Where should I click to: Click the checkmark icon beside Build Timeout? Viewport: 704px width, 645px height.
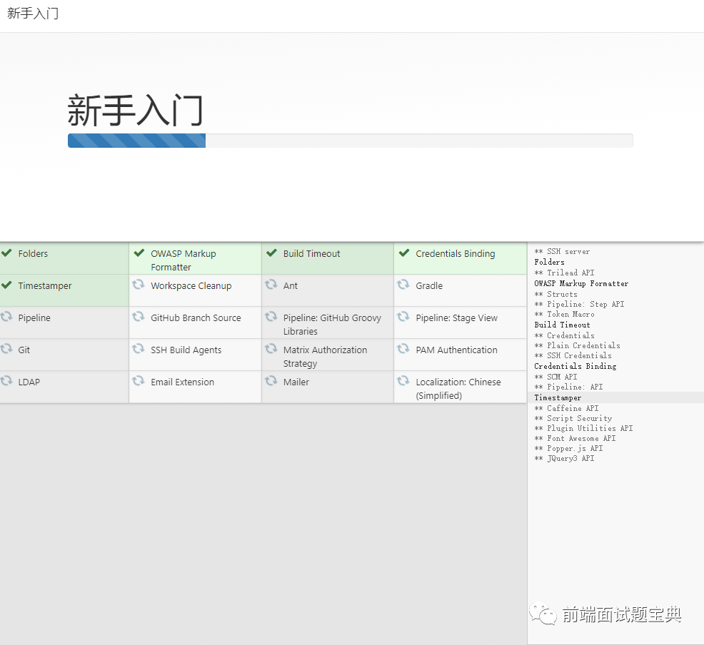point(271,253)
